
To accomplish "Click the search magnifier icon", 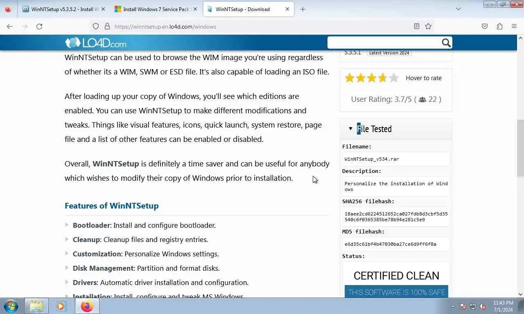I will (446, 43).
